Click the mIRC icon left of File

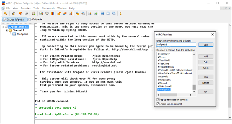3,8
